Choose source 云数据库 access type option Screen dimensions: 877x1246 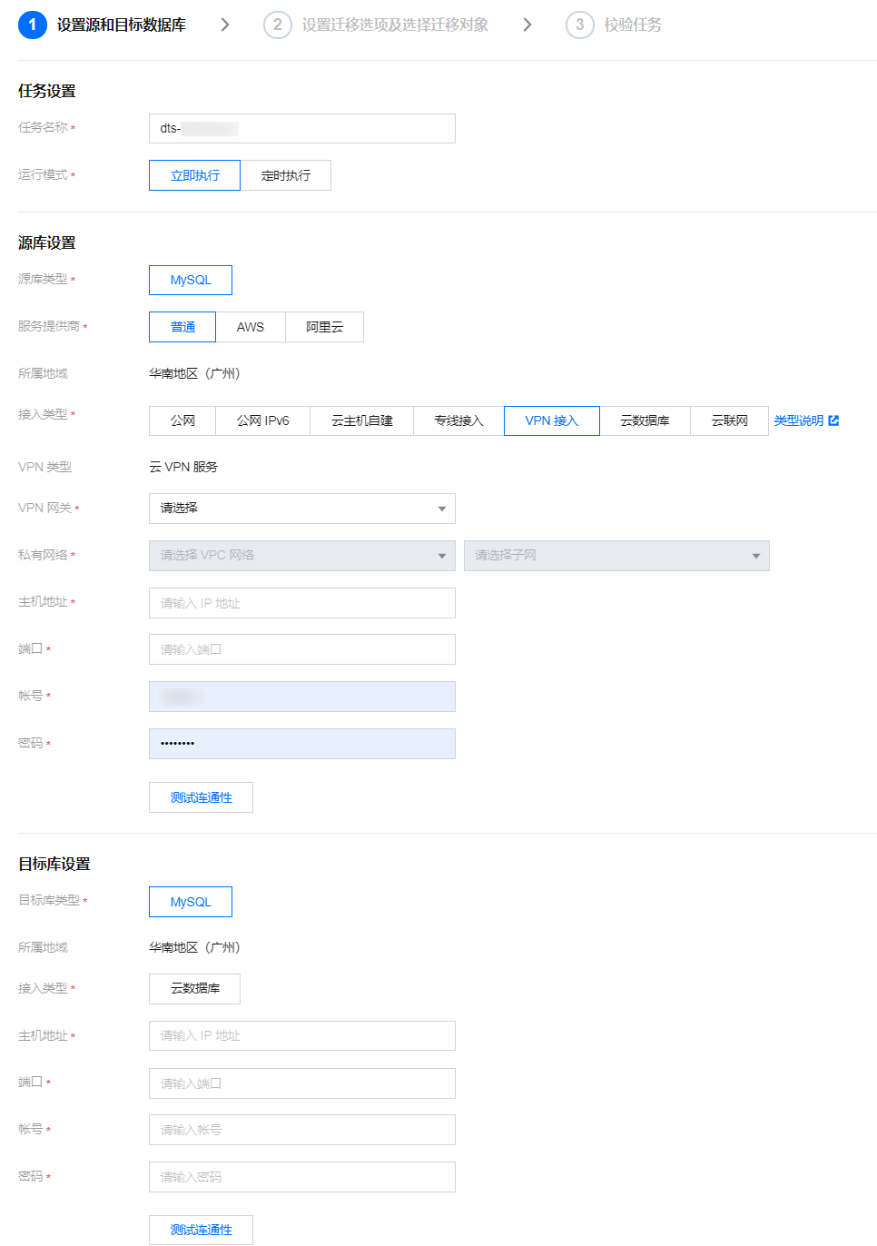(x=645, y=420)
